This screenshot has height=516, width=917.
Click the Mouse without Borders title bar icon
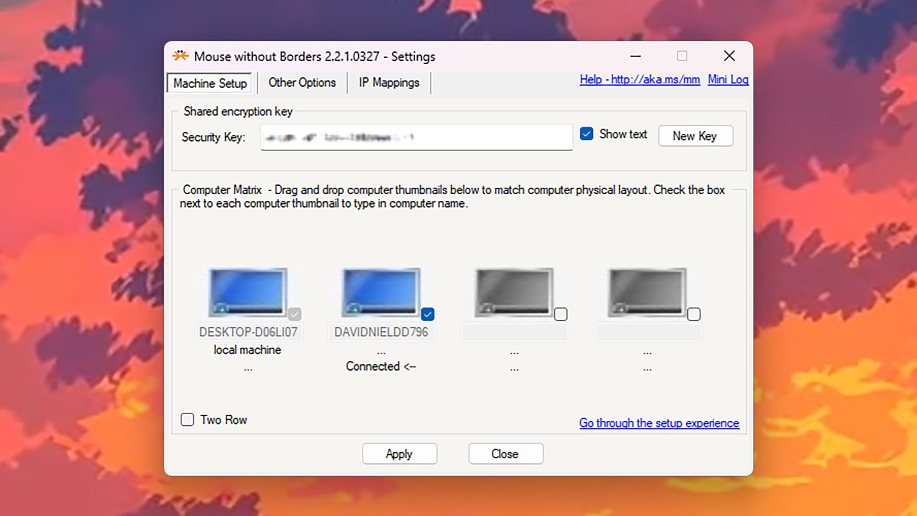(x=181, y=56)
